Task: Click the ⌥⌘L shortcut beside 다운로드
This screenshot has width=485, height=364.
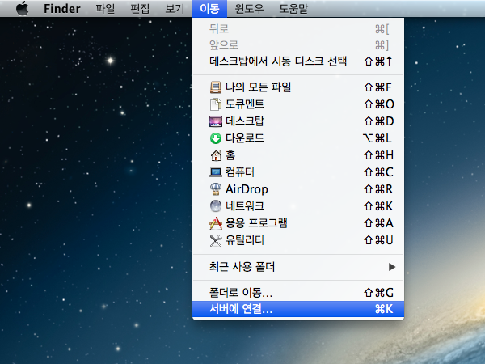Action: point(377,138)
